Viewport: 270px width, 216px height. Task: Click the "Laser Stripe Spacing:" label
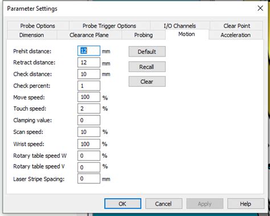(39, 179)
